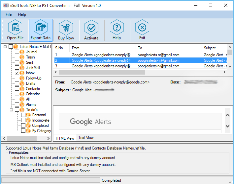Collapse the To do's tree node

coord(12,110)
